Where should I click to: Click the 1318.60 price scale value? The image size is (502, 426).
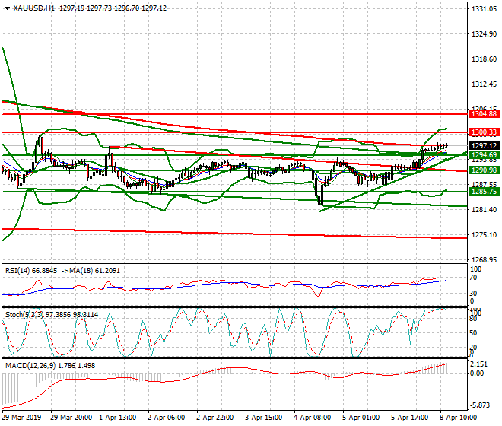tap(484, 59)
